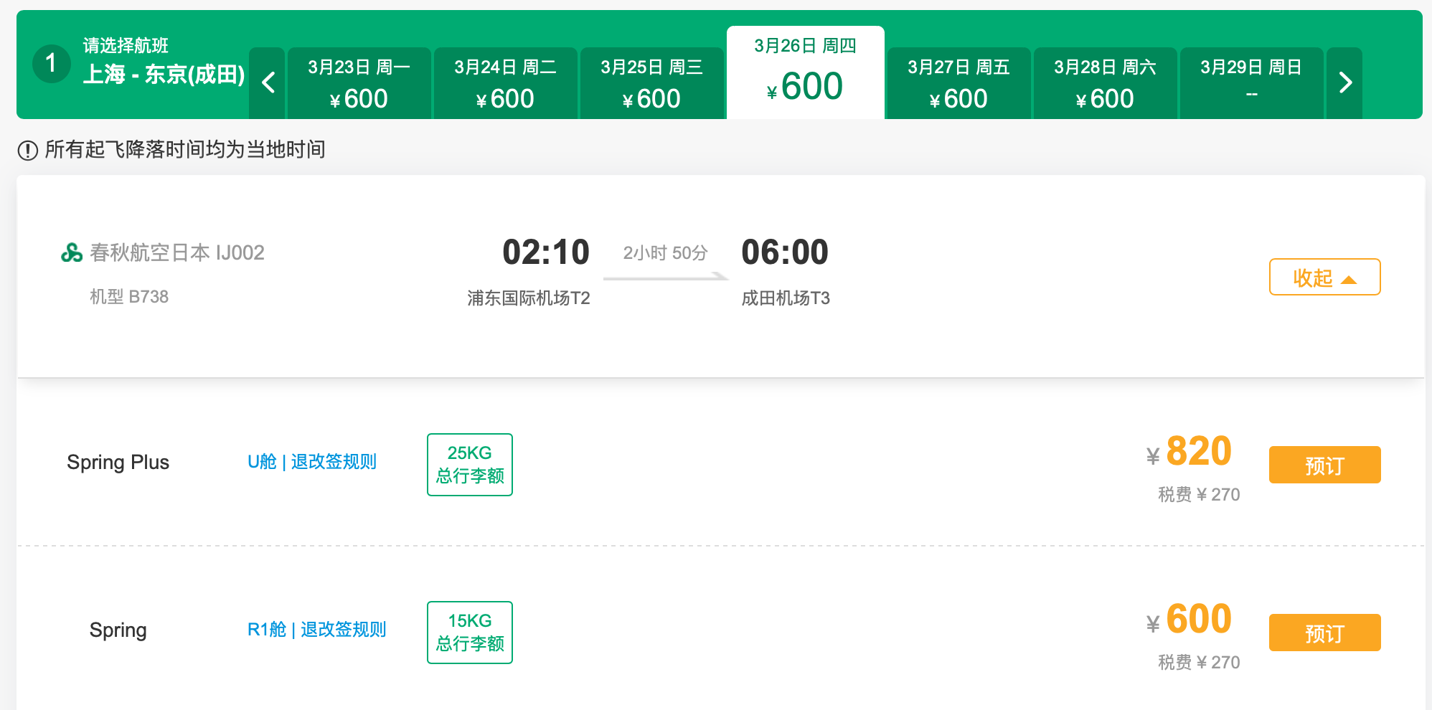Click the step 1 circle badge

(x=52, y=64)
